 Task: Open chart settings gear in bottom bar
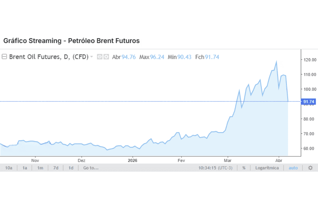310,168
